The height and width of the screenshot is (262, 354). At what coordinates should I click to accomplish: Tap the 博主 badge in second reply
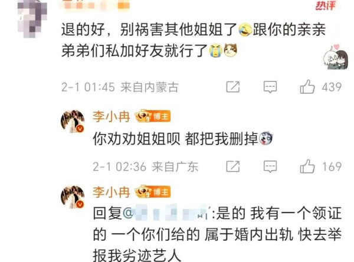tap(160, 192)
